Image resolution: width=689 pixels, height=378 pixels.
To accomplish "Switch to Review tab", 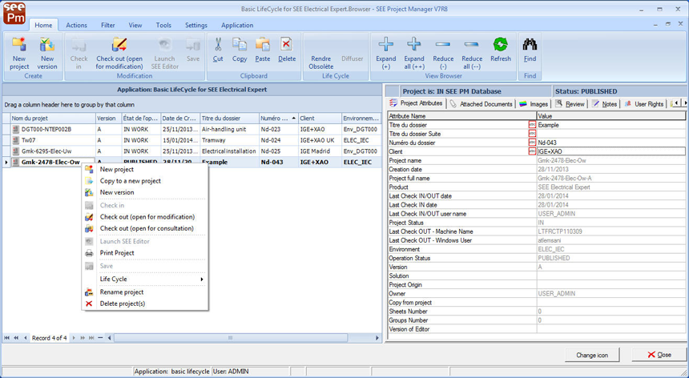I will [570, 104].
